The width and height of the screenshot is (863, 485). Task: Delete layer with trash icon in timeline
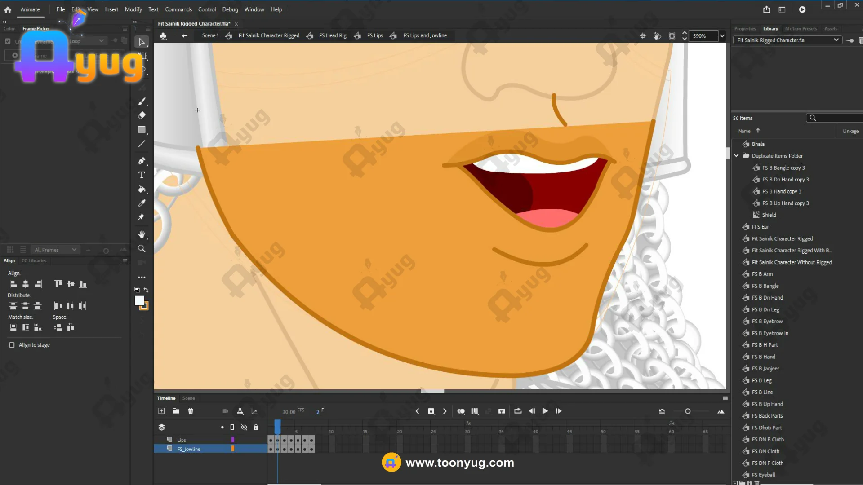(191, 411)
